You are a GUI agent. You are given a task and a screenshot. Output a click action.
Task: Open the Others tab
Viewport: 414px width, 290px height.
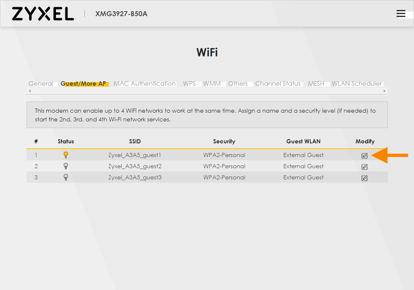click(238, 84)
